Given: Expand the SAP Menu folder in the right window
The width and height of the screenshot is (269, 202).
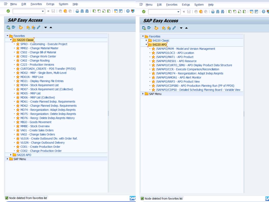Looking at the screenshot, I should (x=143, y=94).
